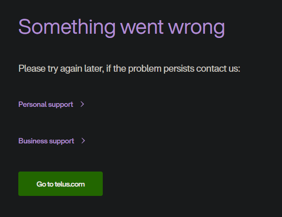282x217 pixels.
Task: Click the chevron beside Business support
Action: coord(83,141)
